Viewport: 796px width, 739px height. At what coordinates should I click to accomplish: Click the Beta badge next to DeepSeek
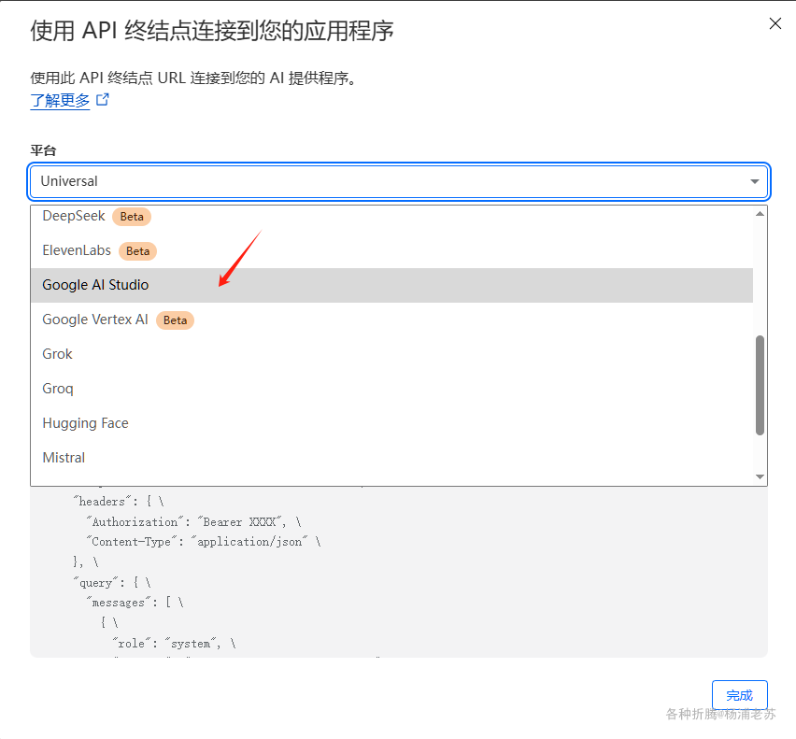pyautogui.click(x=132, y=217)
